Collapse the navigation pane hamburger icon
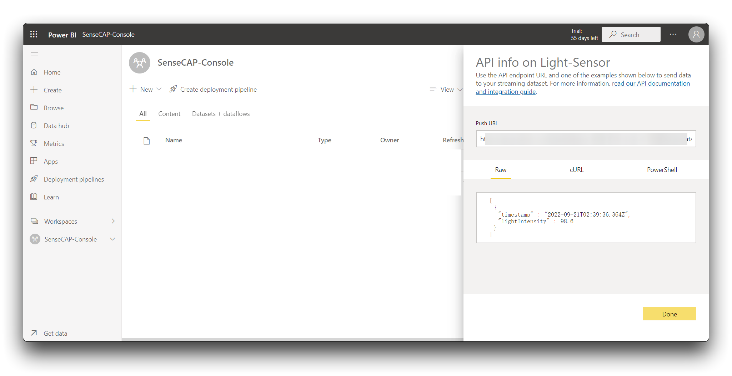This screenshot has height=376, width=732. click(35, 54)
